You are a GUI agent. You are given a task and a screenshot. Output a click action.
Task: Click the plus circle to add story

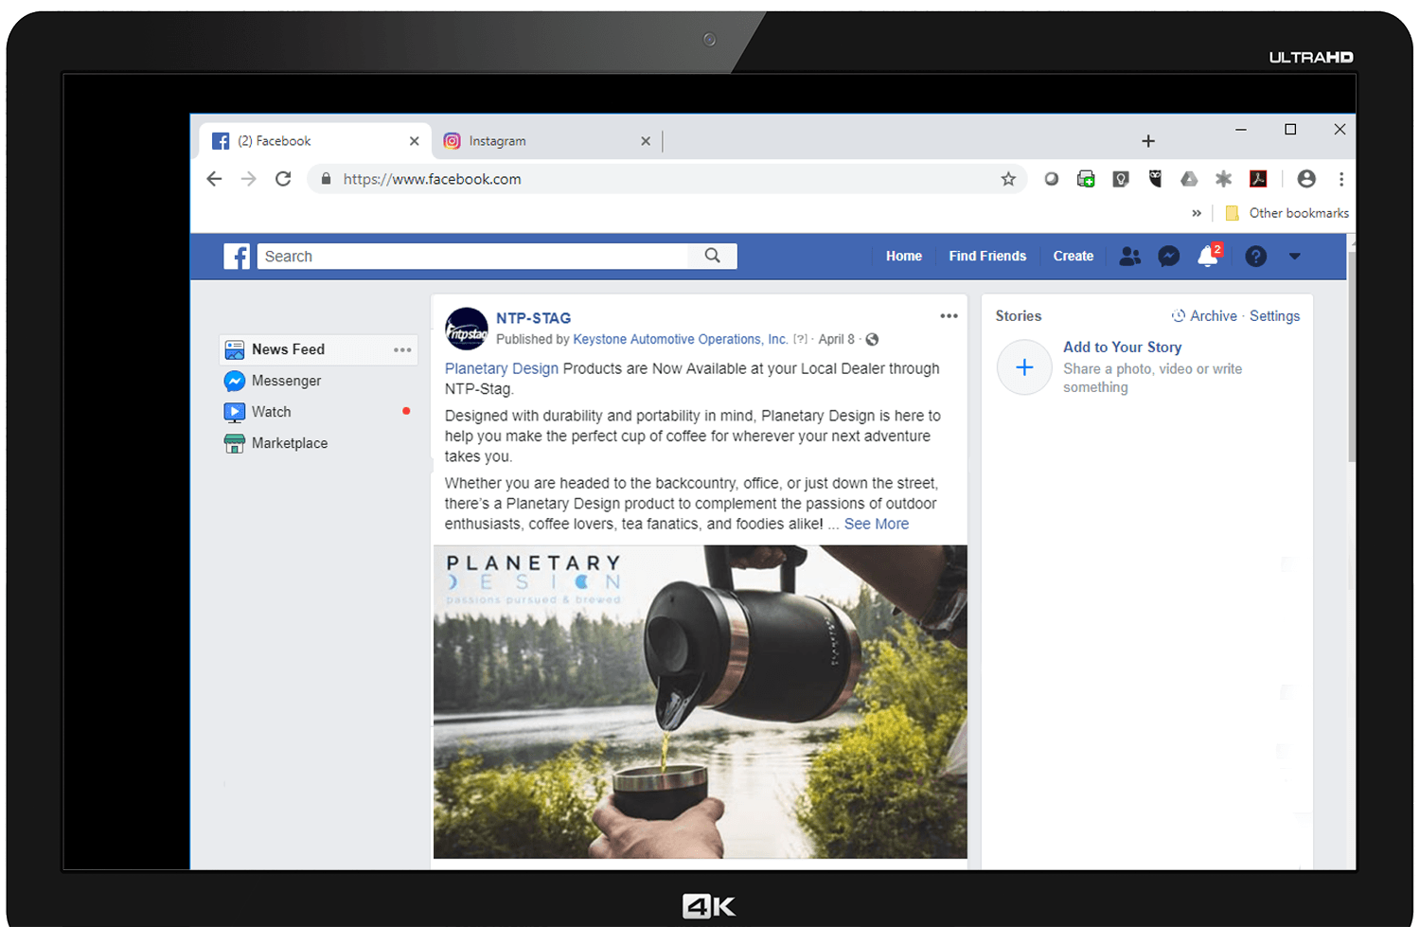[x=1024, y=367]
